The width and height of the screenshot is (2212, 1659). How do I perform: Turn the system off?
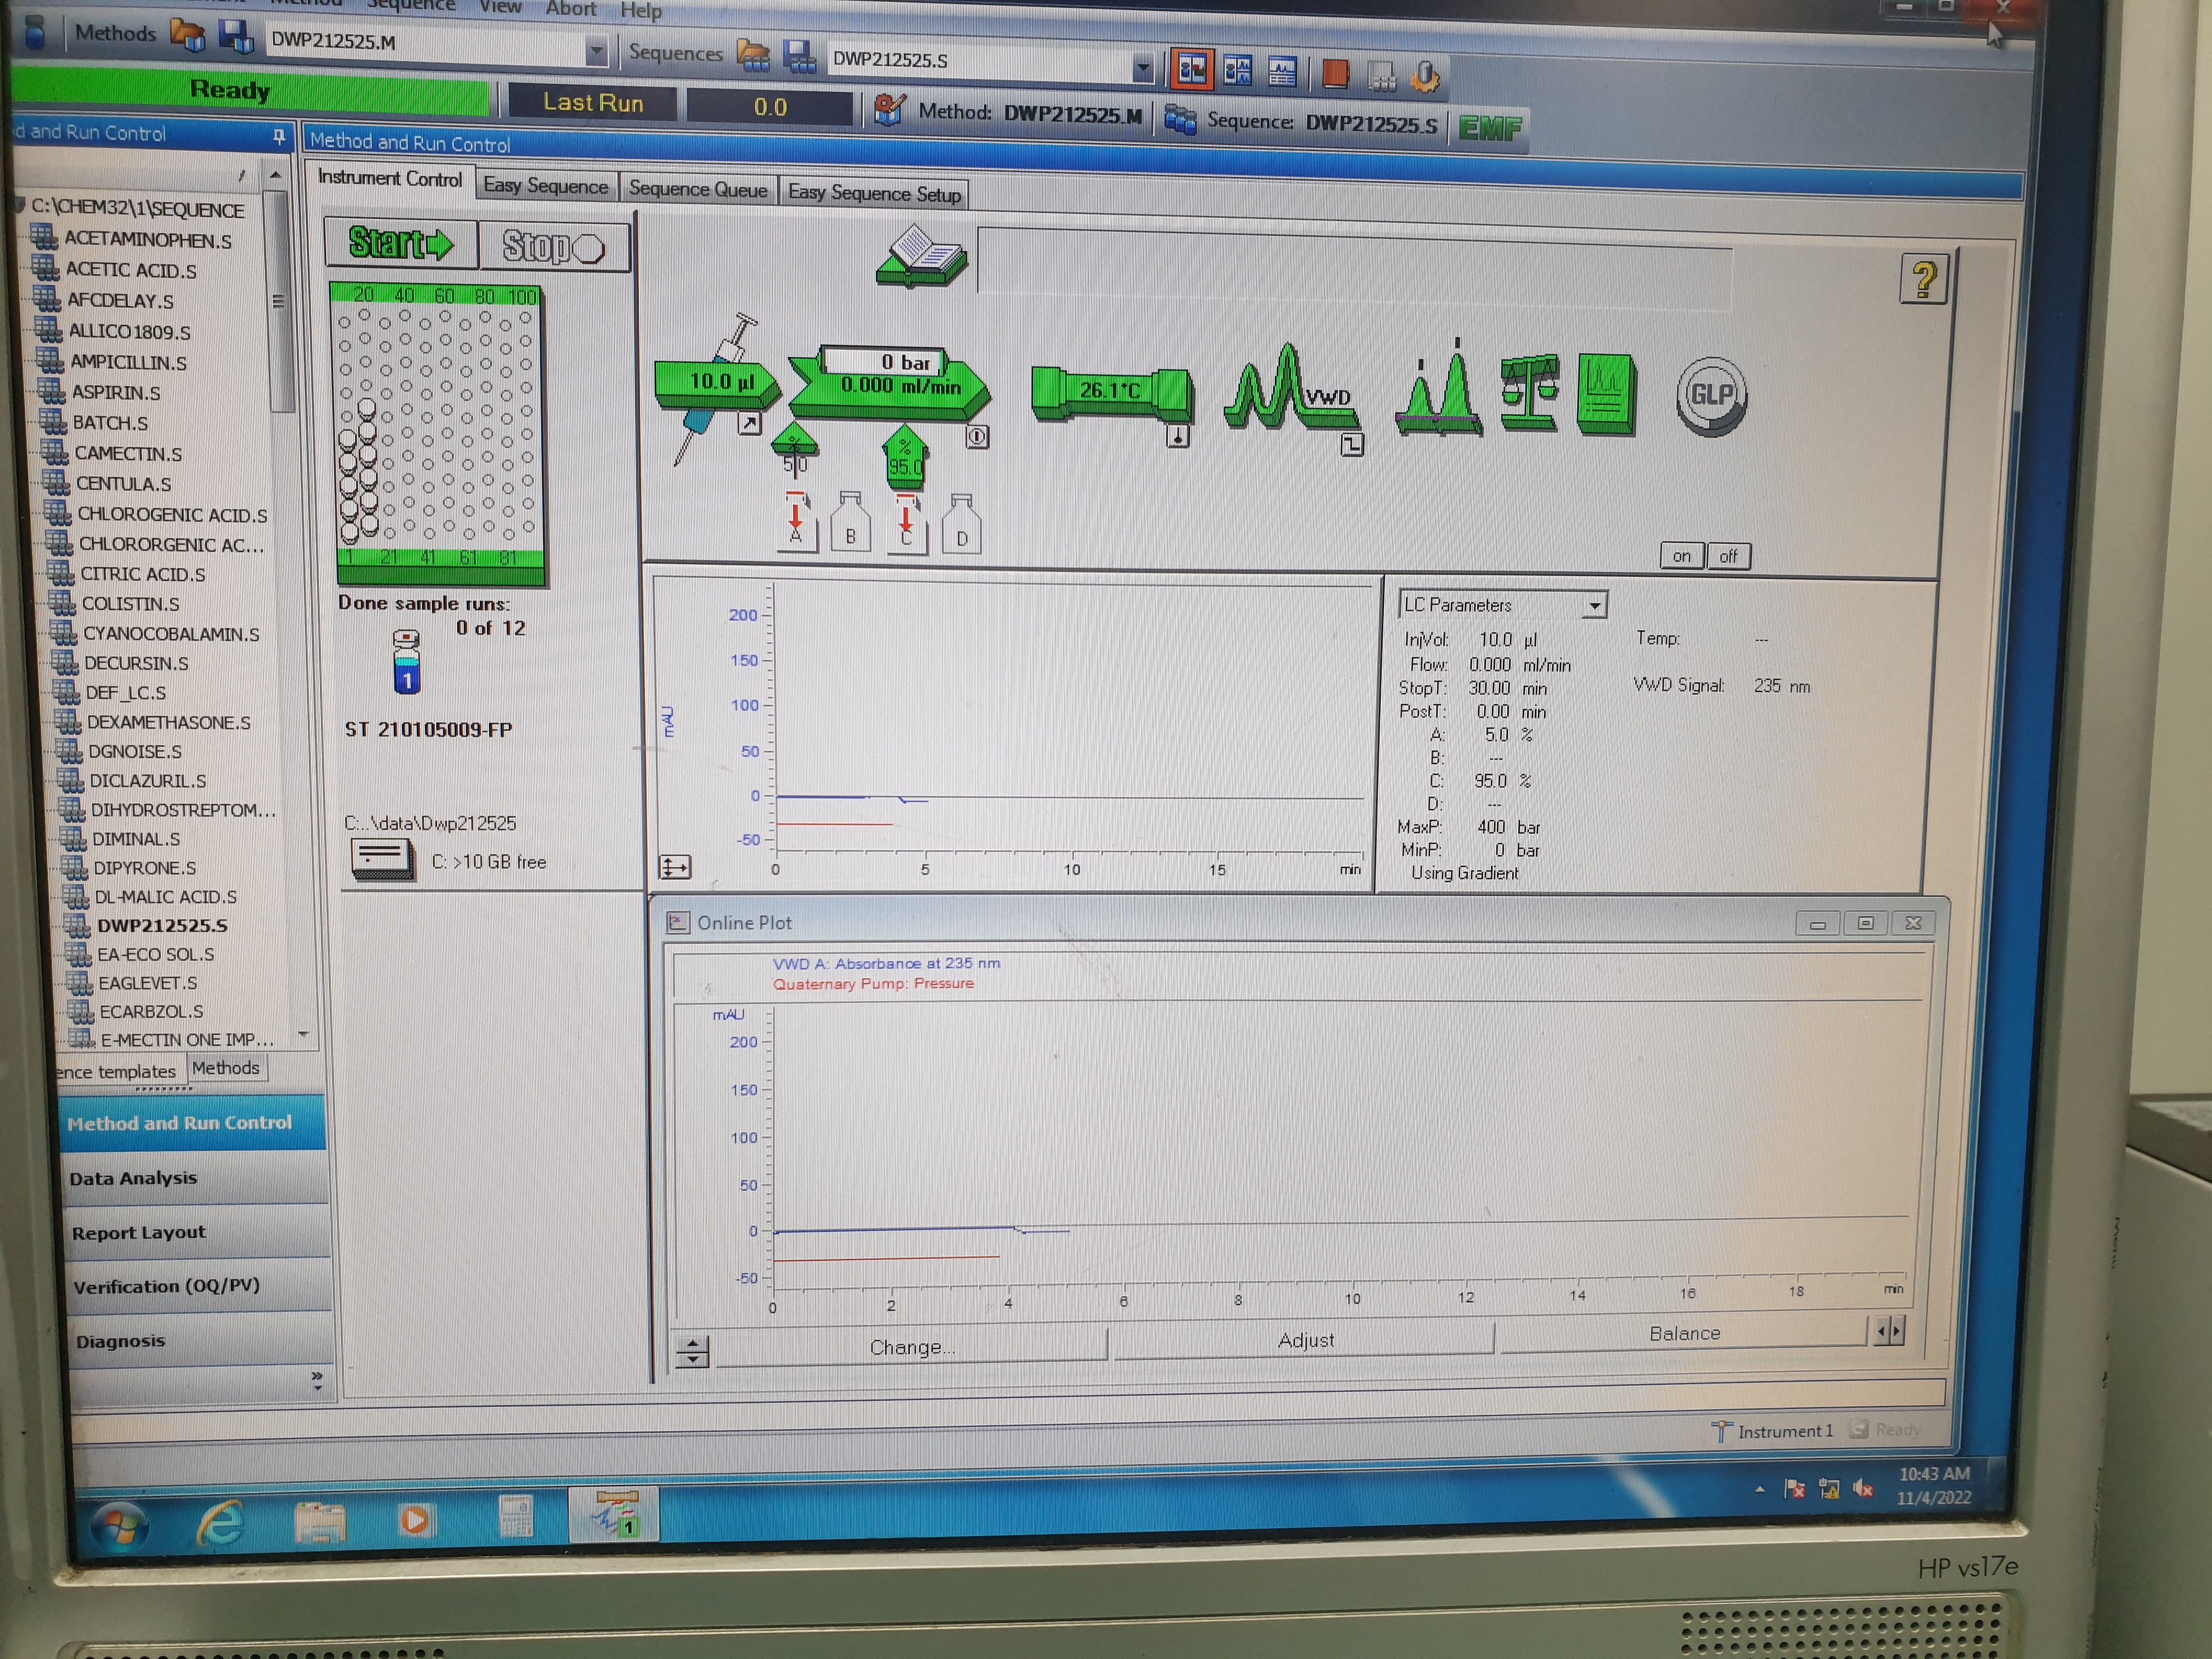(x=1728, y=556)
